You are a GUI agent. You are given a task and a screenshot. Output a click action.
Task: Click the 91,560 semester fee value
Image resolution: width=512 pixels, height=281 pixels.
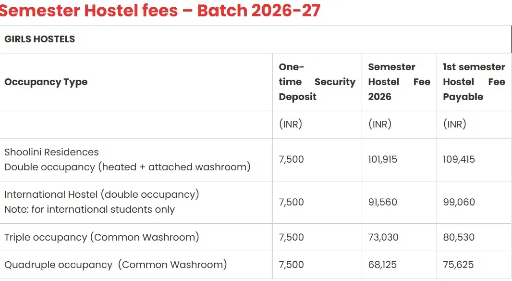point(383,202)
